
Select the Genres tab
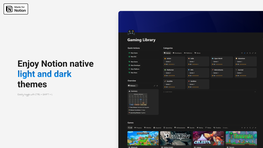167,53
